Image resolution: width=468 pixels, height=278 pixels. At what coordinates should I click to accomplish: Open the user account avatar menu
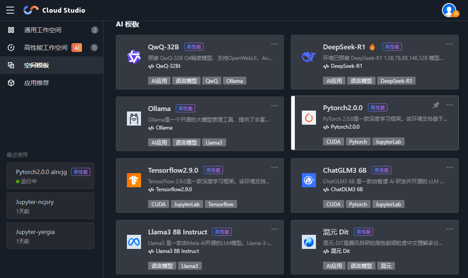(450, 10)
